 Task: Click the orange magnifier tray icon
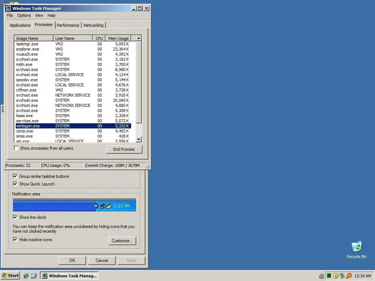[349, 276]
